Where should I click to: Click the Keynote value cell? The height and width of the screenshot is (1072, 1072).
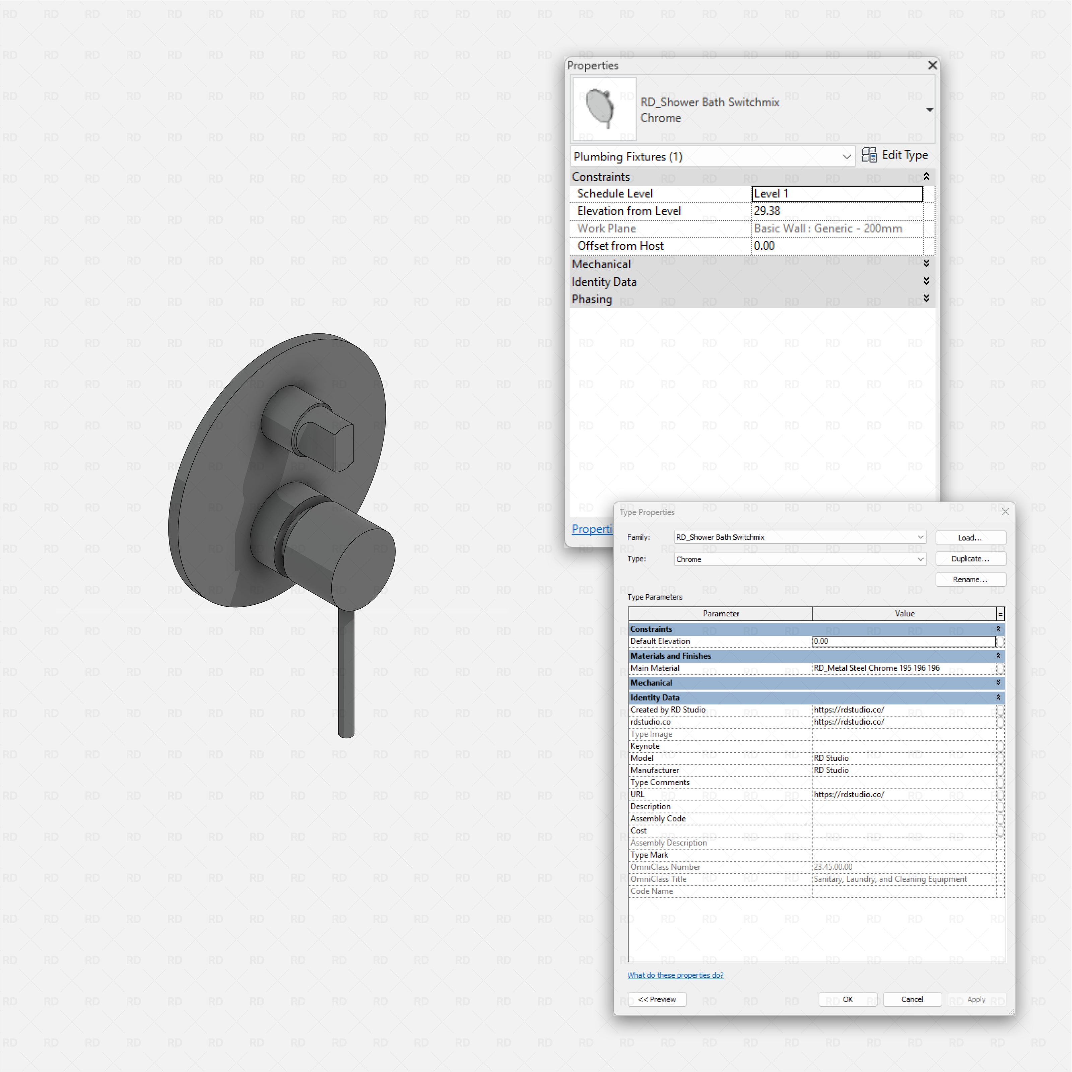904,746
